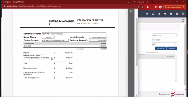Viewport: 188px width, 97px height.
Task: Go to Finasist home icon
Action: pyautogui.click(x=147, y=14)
